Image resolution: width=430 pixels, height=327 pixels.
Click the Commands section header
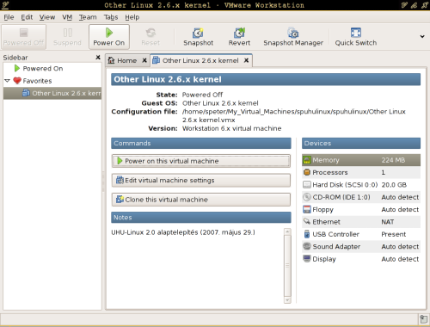(201, 143)
